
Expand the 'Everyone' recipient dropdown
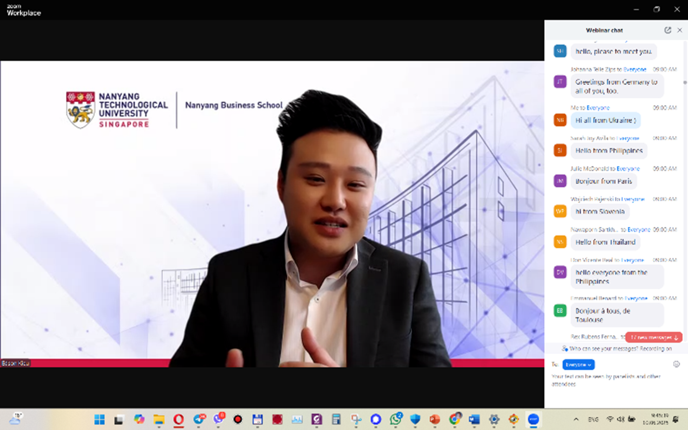tap(578, 365)
